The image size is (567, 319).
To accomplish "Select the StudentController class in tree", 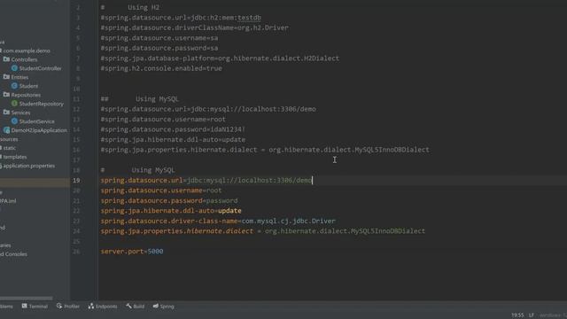I will tap(40, 68).
